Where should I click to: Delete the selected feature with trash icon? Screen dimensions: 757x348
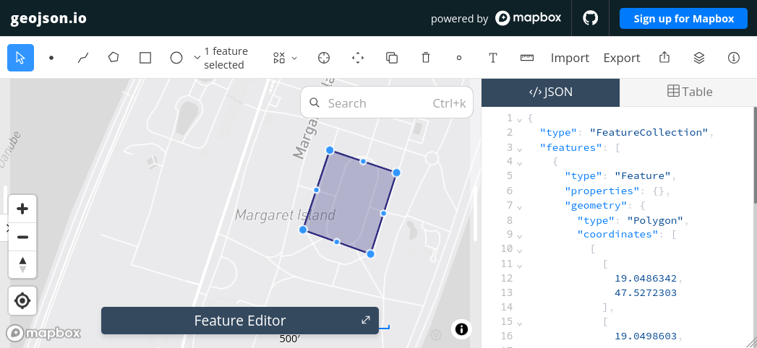[x=425, y=58]
